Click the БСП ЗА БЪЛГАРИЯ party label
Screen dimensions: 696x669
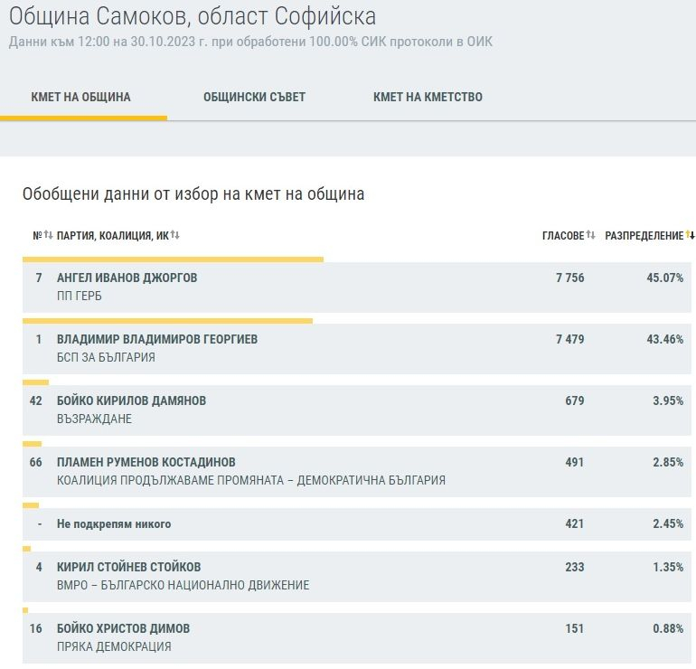[106, 357]
